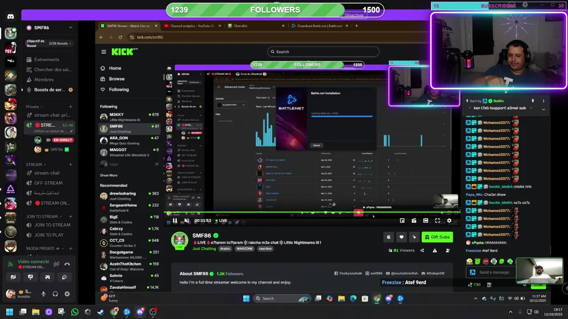
Task: Toggle notifications bell for SMF86
Action: [x=388, y=237]
